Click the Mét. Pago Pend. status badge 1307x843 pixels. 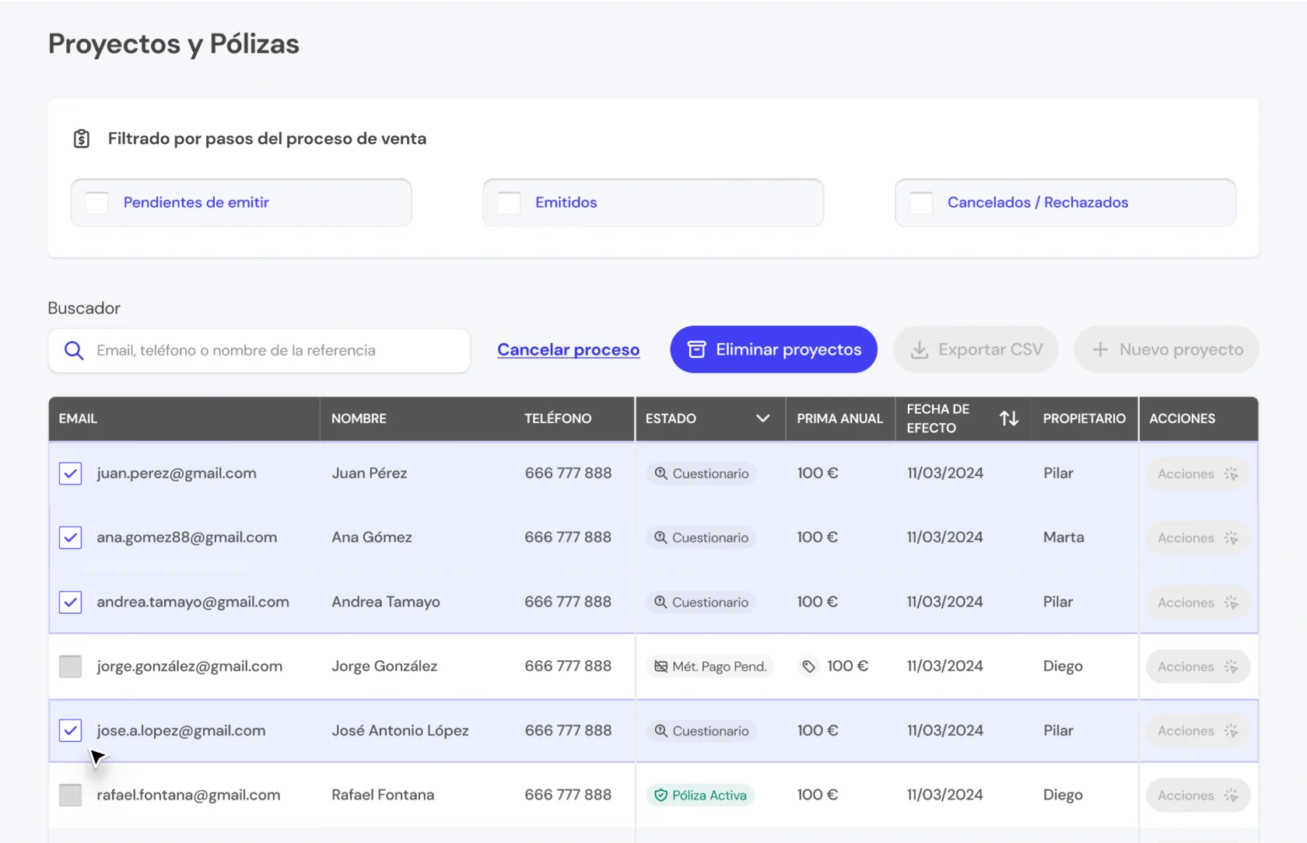tap(710, 666)
